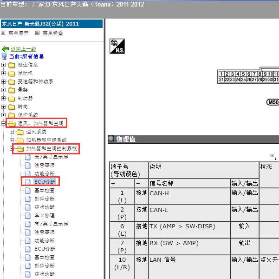Image resolution: width=279 pixels, height=279 pixels.
Task: Click the open folder icon for 加热器和空调控制系统
Action: (x=20, y=149)
